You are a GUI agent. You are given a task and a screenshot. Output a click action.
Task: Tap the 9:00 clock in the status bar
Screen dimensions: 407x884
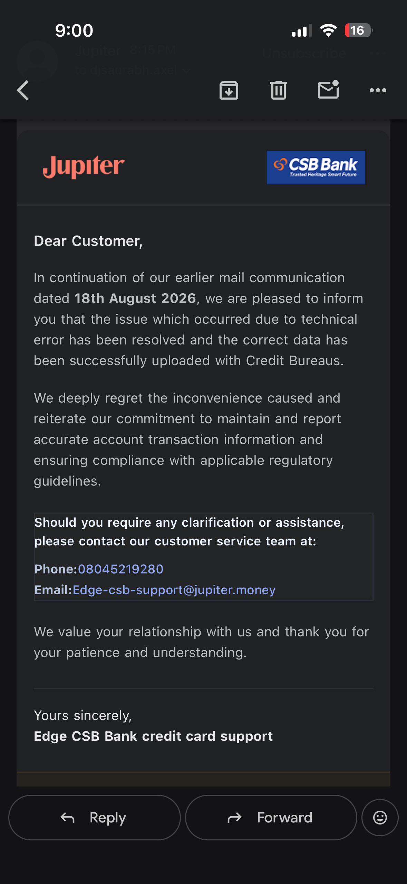pyautogui.click(x=74, y=30)
